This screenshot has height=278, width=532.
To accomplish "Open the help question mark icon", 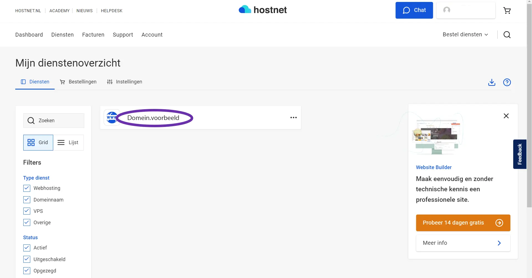I will pos(507,82).
